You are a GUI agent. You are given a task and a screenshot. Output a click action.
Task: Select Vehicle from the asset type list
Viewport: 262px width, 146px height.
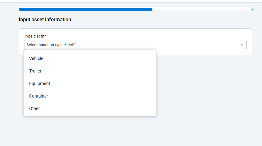(36, 58)
